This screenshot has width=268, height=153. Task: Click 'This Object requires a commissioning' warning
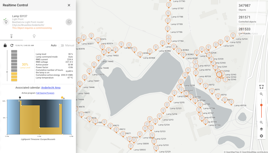coord(32,28)
